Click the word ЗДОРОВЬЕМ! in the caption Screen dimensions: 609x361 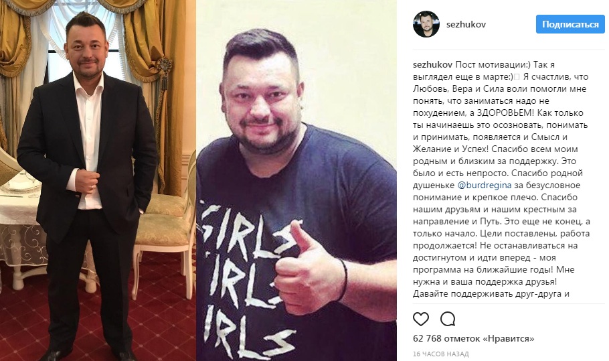[500, 113]
